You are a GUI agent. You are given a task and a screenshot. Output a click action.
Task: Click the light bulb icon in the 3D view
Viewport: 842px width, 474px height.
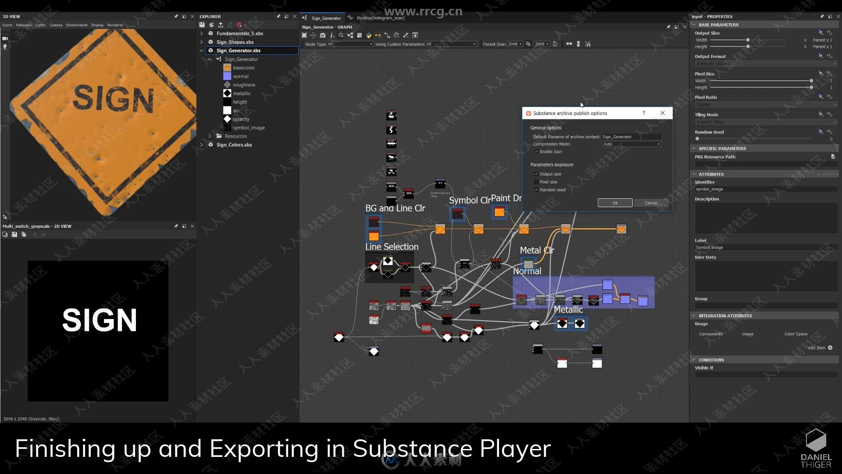tap(5, 47)
